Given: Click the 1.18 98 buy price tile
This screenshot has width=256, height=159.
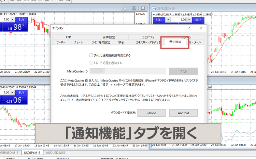Looking at the screenshot, I should click(15, 27).
